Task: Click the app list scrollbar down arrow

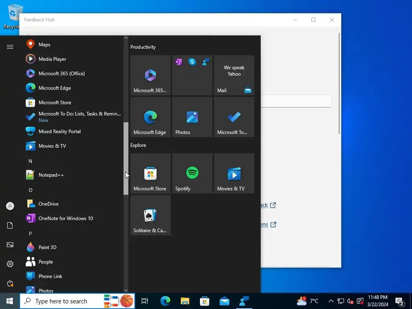Action: [x=126, y=290]
